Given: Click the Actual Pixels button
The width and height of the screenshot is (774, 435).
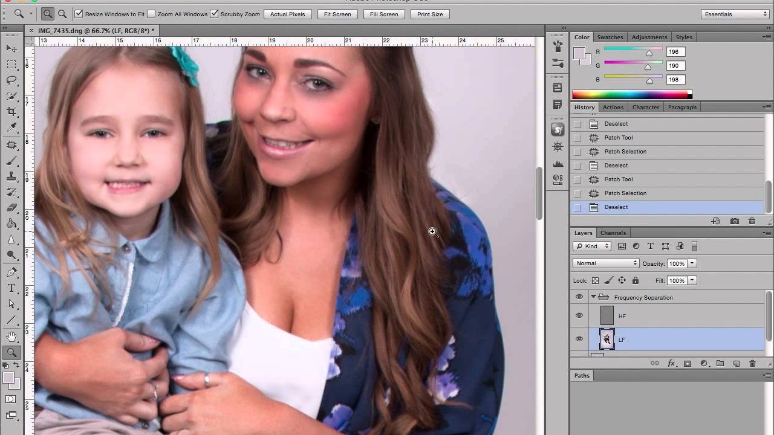Looking at the screenshot, I should click(x=288, y=14).
